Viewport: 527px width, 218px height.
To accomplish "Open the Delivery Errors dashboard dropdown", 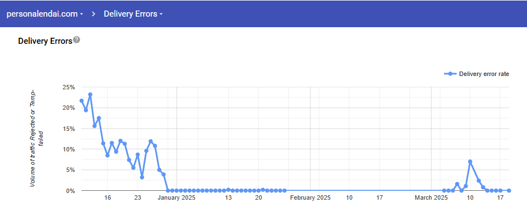I will (133, 14).
